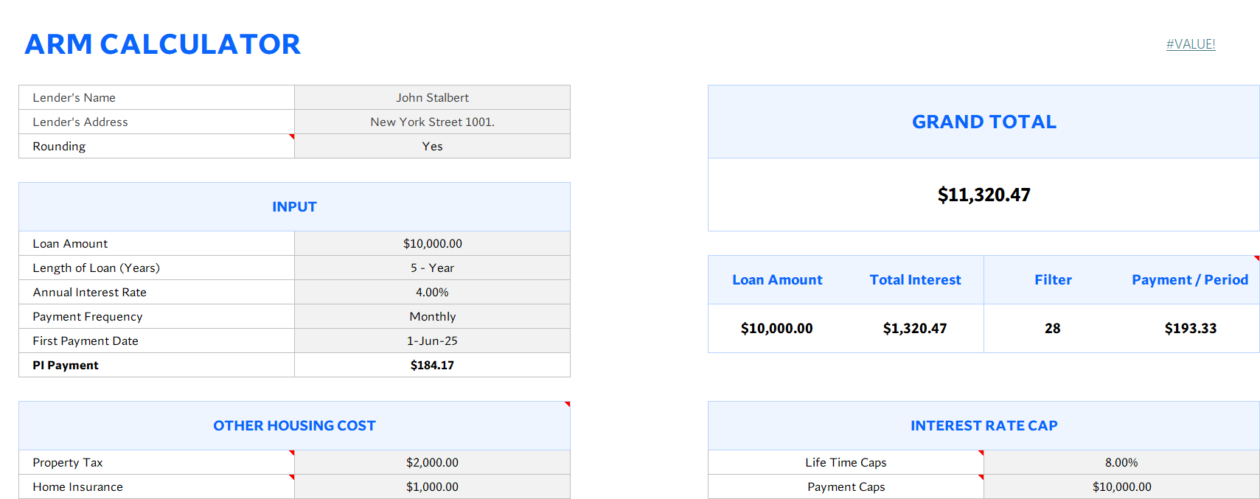Click the Payment / Period $193.33 value
This screenshot has width=1260, height=499.
coord(1191,328)
